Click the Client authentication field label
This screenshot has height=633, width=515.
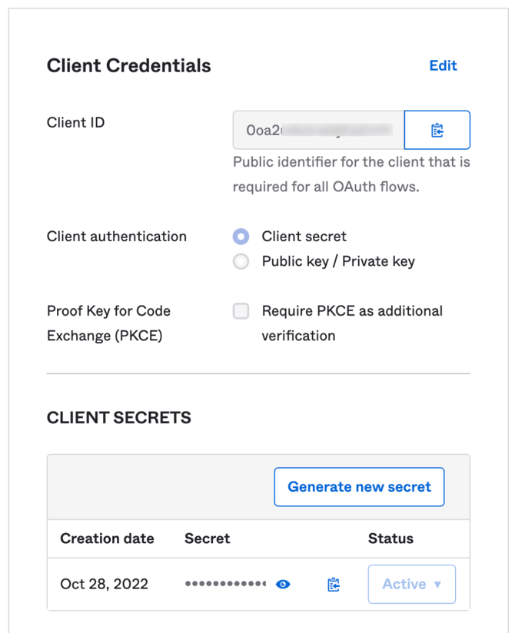(x=117, y=237)
